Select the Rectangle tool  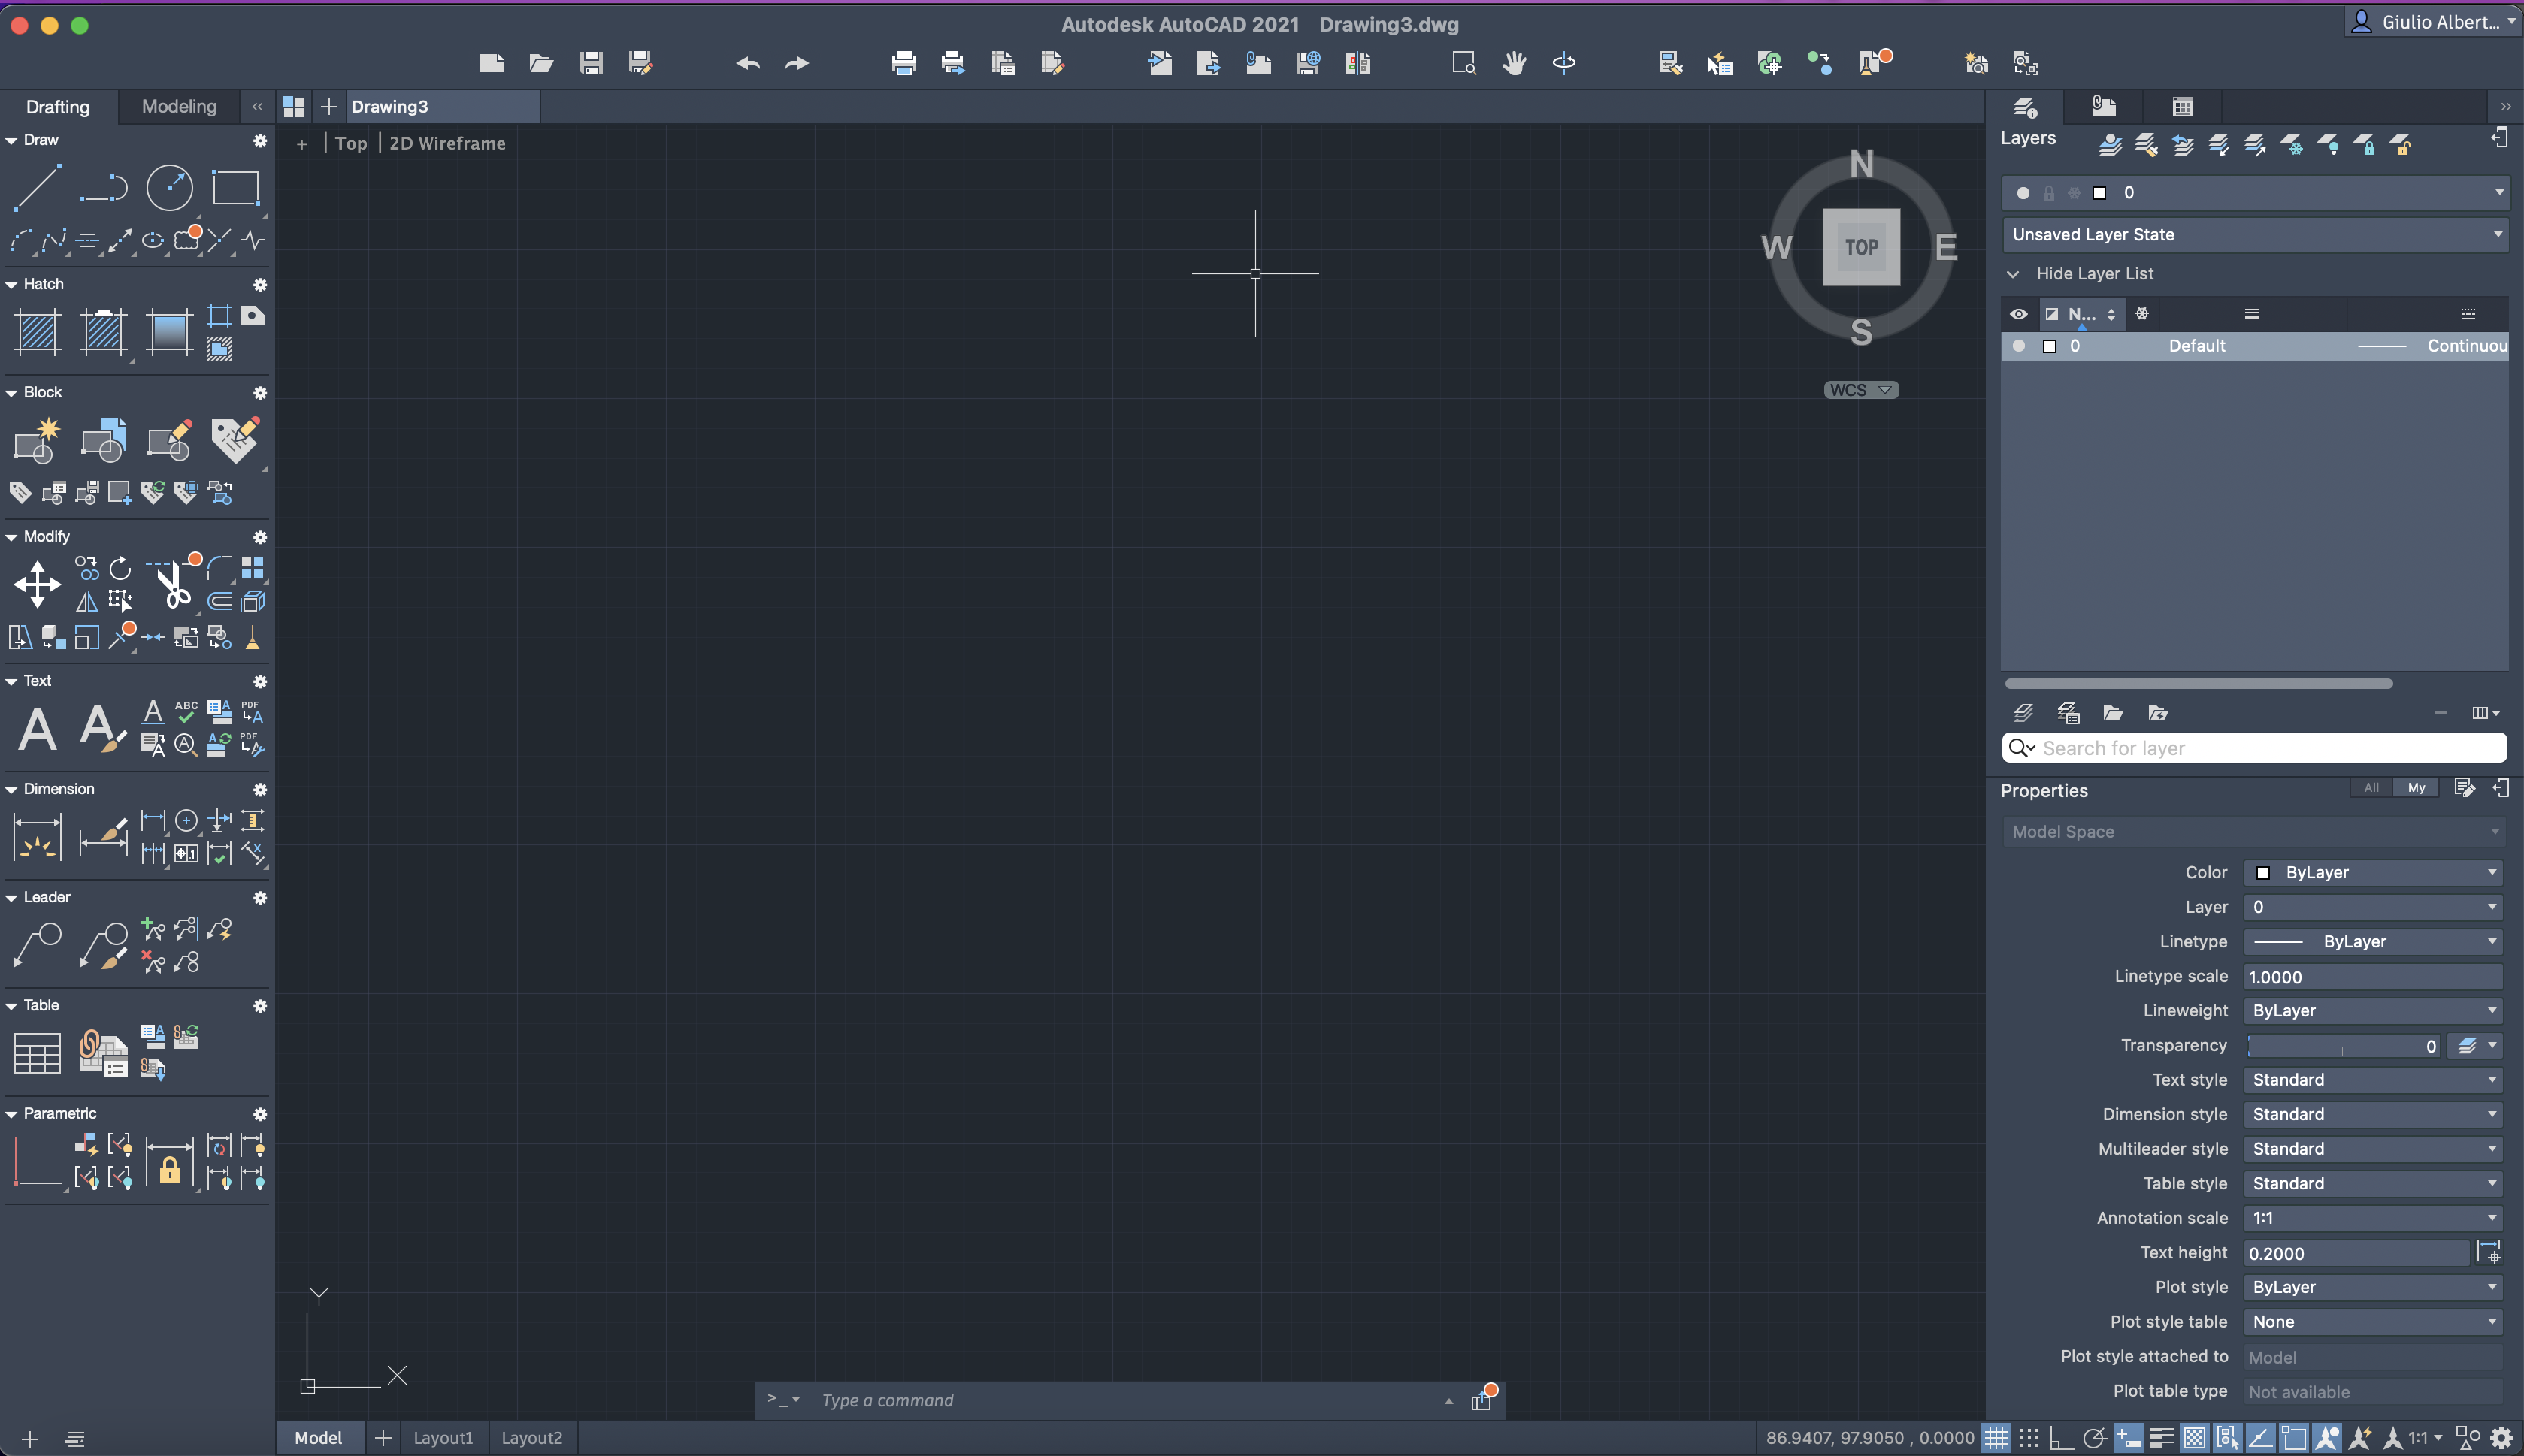[235, 188]
